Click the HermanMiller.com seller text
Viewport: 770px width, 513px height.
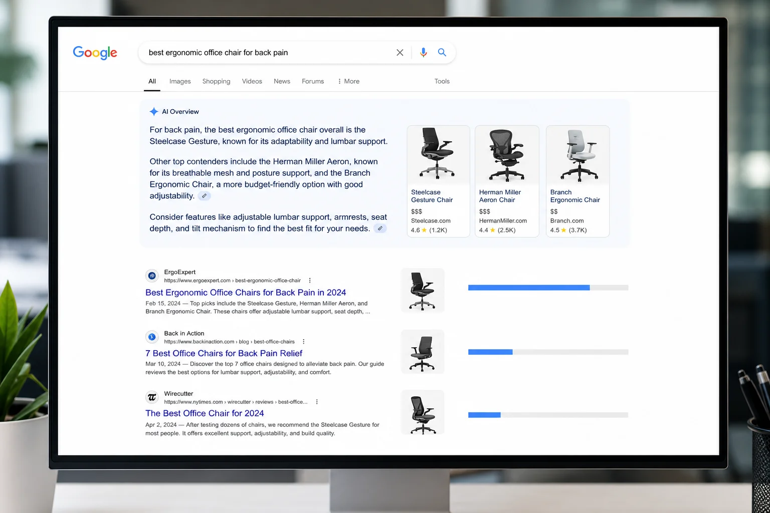pos(503,220)
